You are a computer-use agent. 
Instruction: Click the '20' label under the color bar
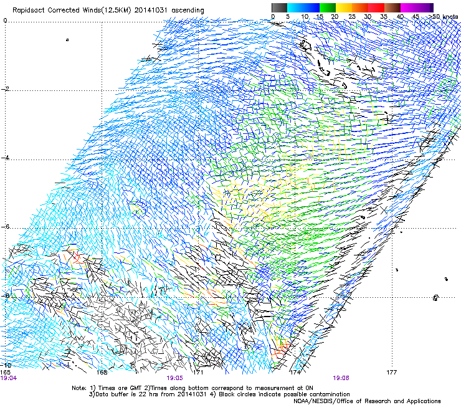coord(335,17)
